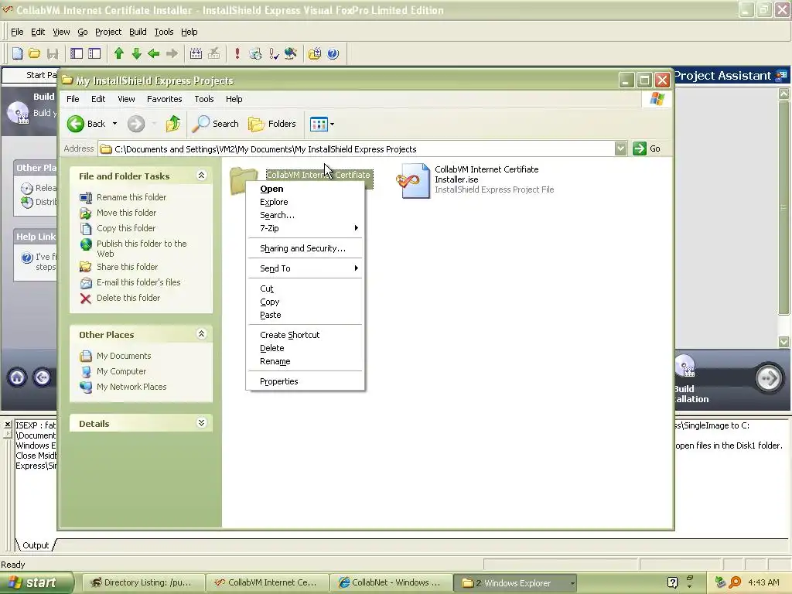Click the Build release icon in InstallShield toolbar
Image resolution: width=792 pixels, height=594 pixels.
[196, 53]
